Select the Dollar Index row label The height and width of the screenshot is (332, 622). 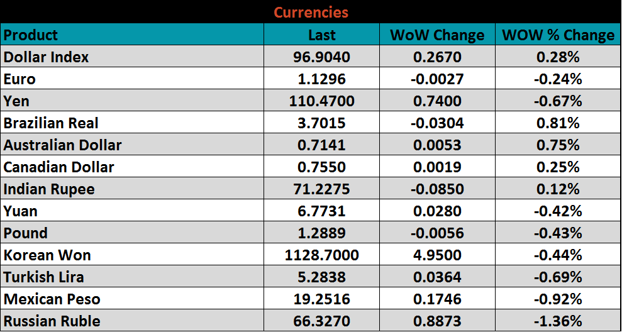[47, 57]
